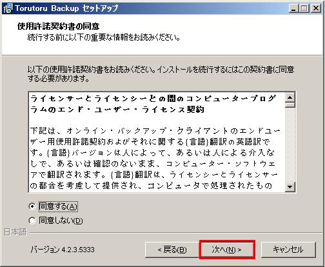Click the Torutoru Backup セットアップ title text
325x267 pixels.
[x=66, y=8]
